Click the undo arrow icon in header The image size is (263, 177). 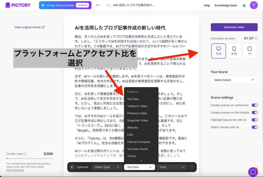[x=98, y=5]
